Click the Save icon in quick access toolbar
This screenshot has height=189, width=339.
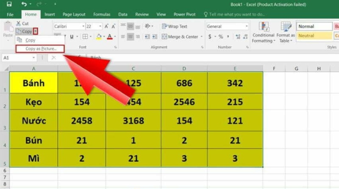[x=9, y=4]
